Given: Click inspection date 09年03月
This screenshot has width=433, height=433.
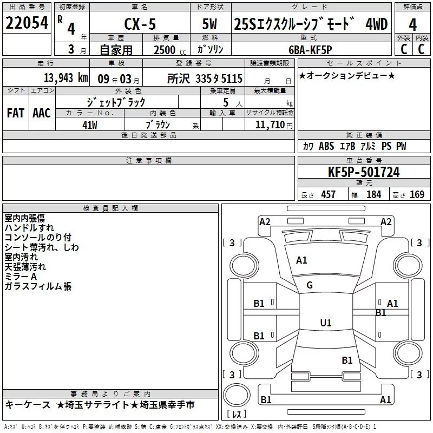Looking at the screenshot, I should pos(119,79).
